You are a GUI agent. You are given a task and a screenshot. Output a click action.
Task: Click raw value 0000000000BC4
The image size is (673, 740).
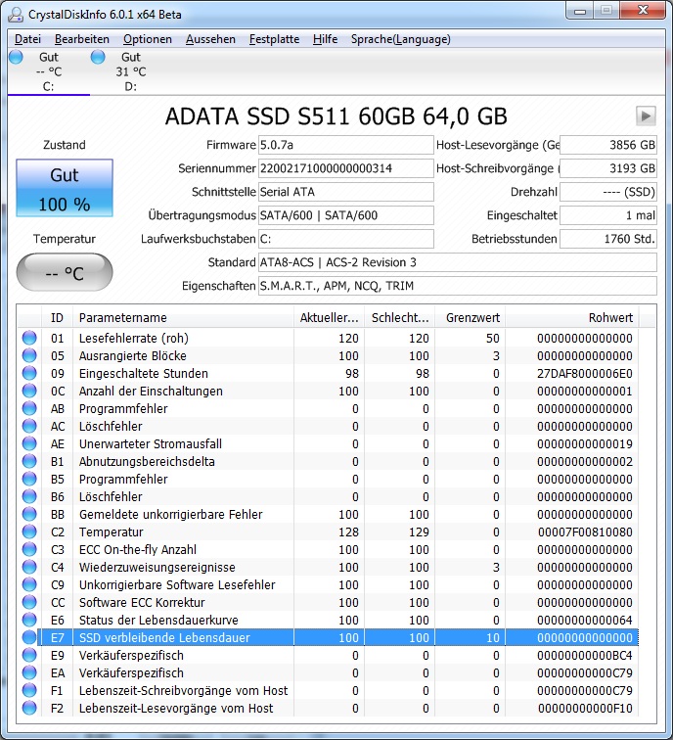point(585,655)
